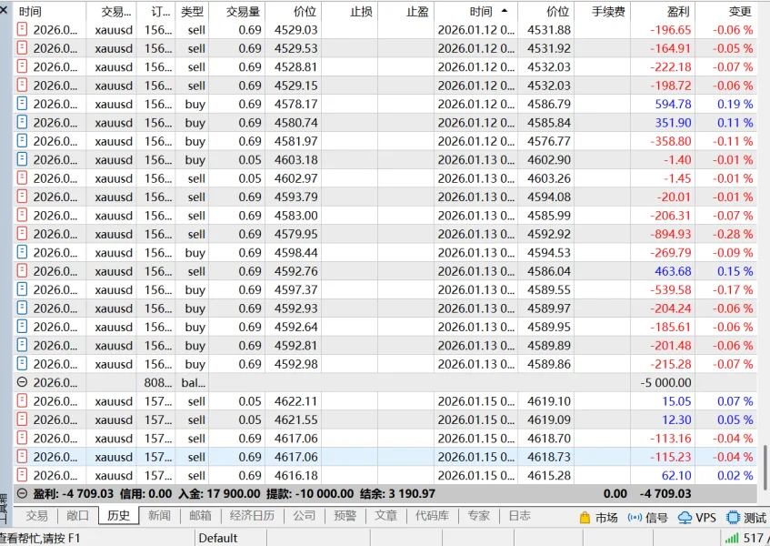Click the sell order icon for price 4529.53
Viewport: 770px width, 546px height.
pos(22,48)
